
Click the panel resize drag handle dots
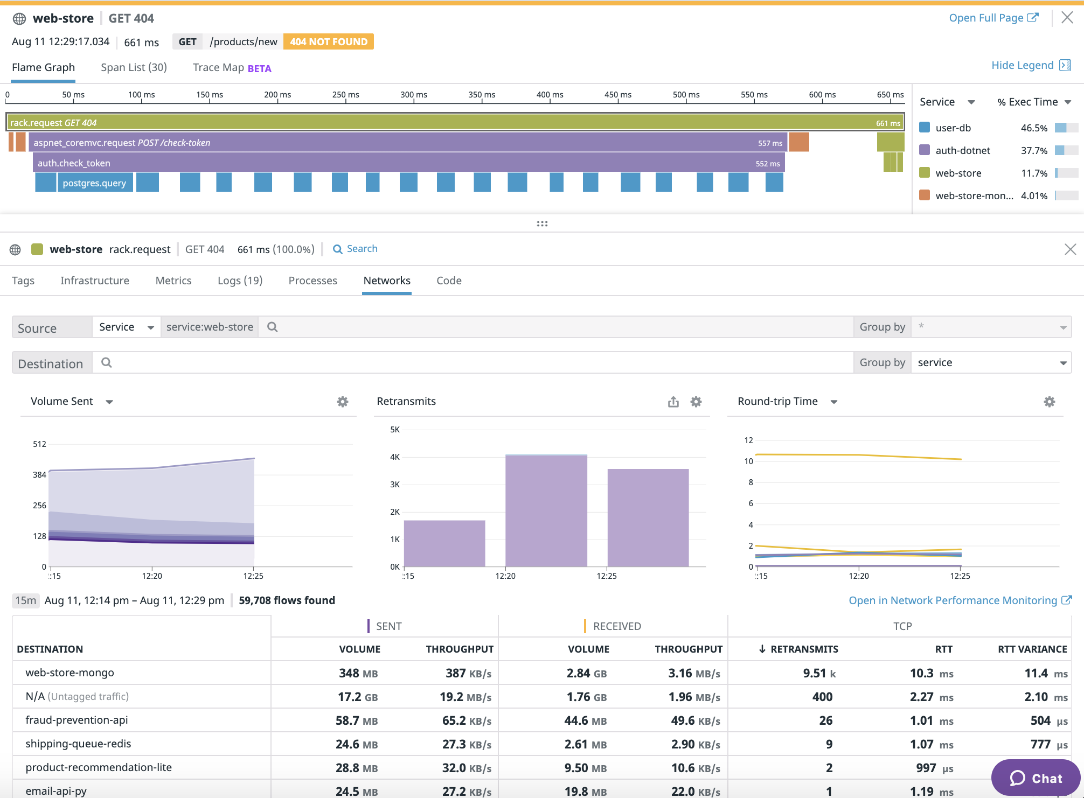coord(542,224)
